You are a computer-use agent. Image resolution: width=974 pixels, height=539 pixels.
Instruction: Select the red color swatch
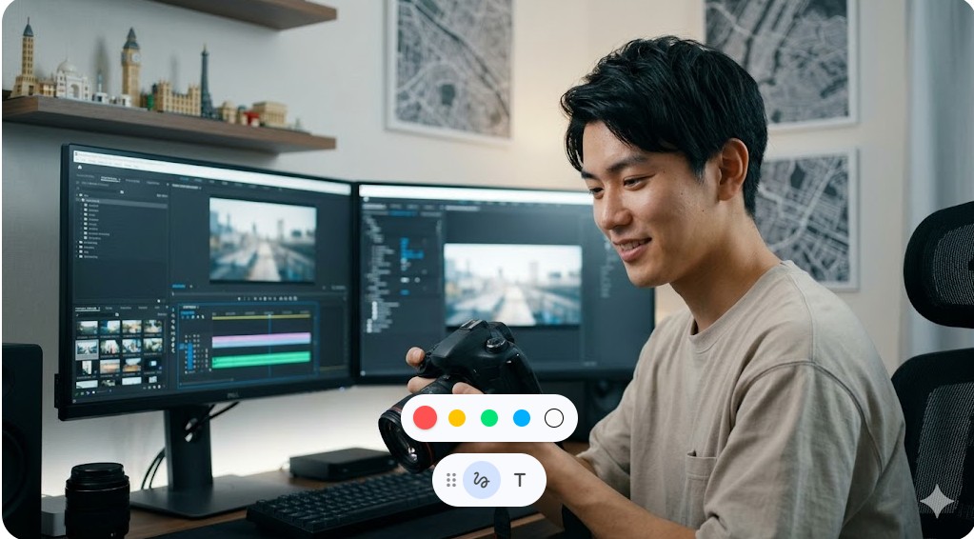pos(425,418)
